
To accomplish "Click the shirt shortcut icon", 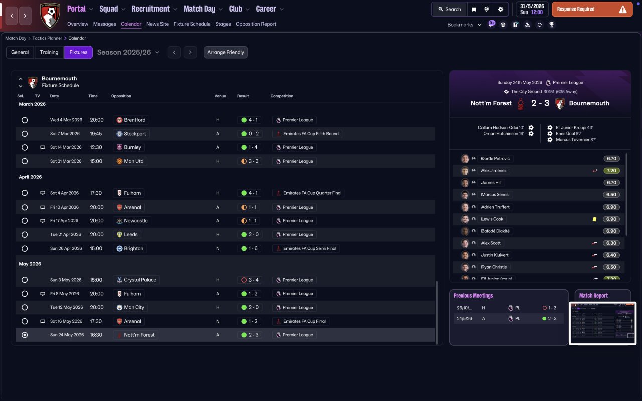I will tap(503, 25).
